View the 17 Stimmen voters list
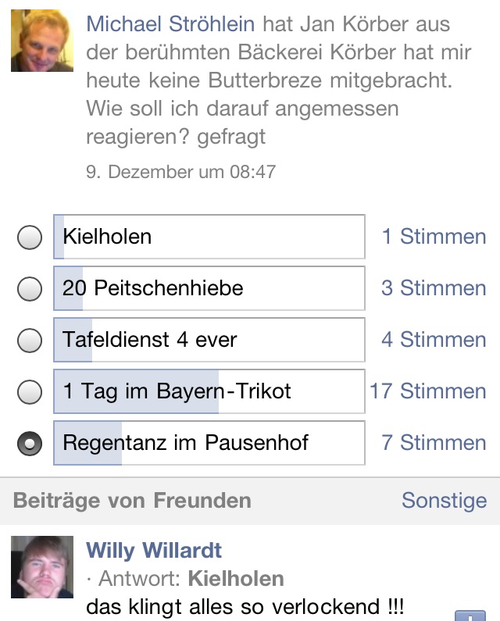This screenshot has width=500, height=621. tap(428, 391)
